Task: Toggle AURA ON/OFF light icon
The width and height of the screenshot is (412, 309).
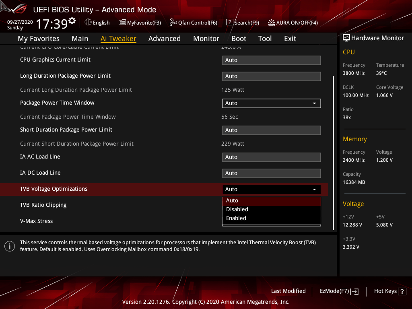Action: click(x=272, y=23)
